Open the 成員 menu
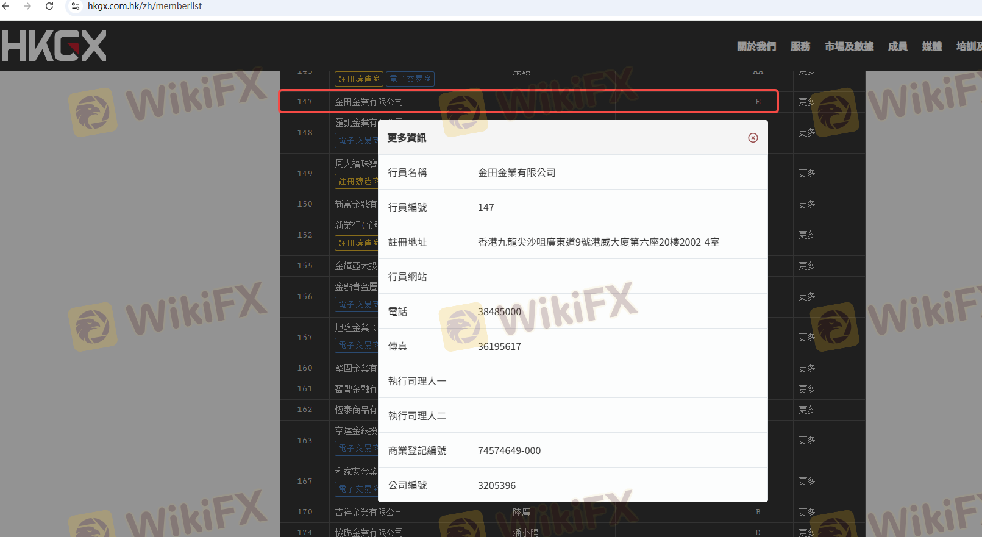 [897, 46]
